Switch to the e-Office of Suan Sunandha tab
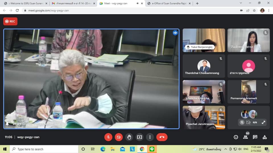The width and height of the screenshot is (273, 153). pos(168,3)
